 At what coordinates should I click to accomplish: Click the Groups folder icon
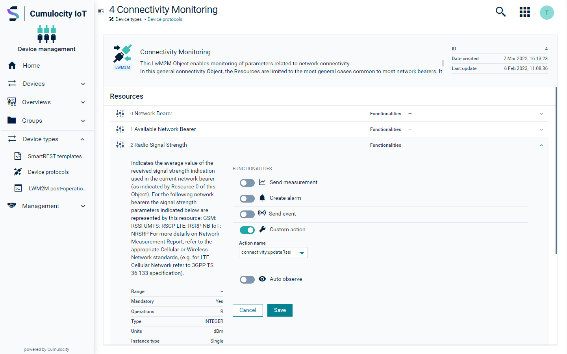click(x=12, y=120)
